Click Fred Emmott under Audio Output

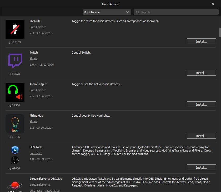tap(38, 90)
